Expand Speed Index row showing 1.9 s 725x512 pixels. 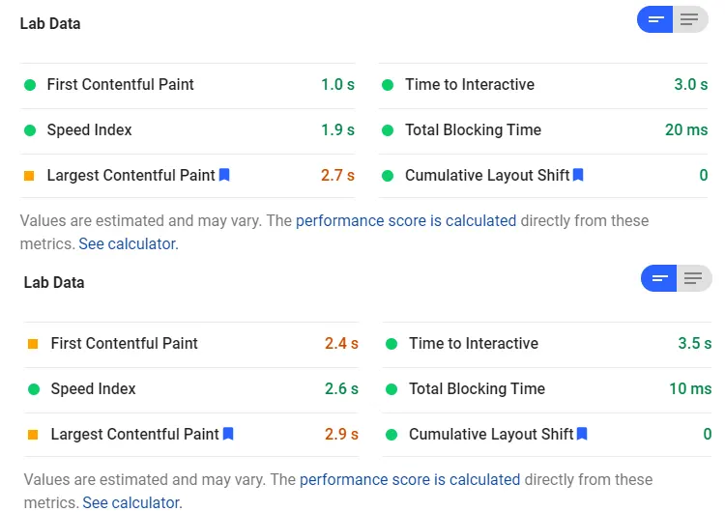point(188,130)
